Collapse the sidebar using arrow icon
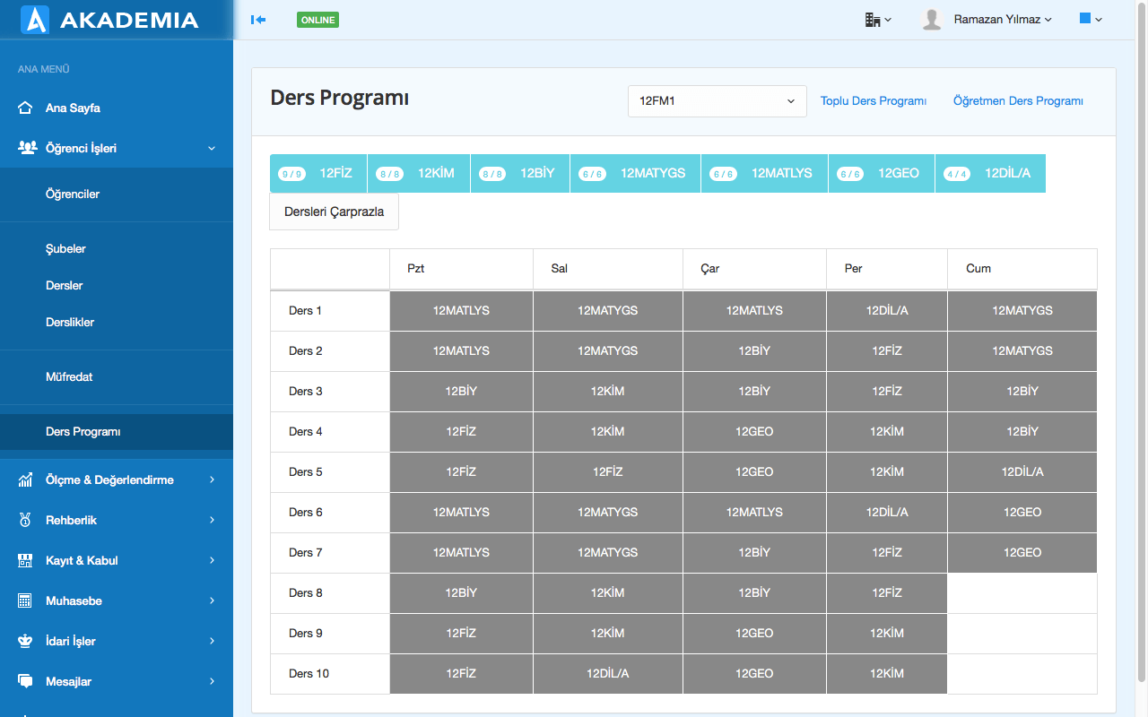Image resolution: width=1148 pixels, height=717 pixels. pyautogui.click(x=258, y=20)
